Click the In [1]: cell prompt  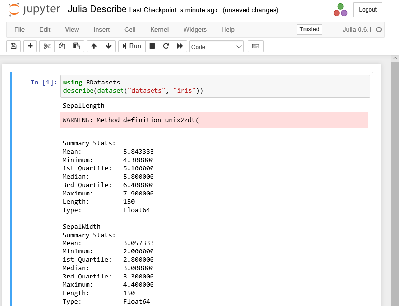pyautogui.click(x=44, y=83)
